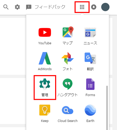Click the ハングアウト text label
This screenshot has height=130, width=117.
tap(68, 95)
